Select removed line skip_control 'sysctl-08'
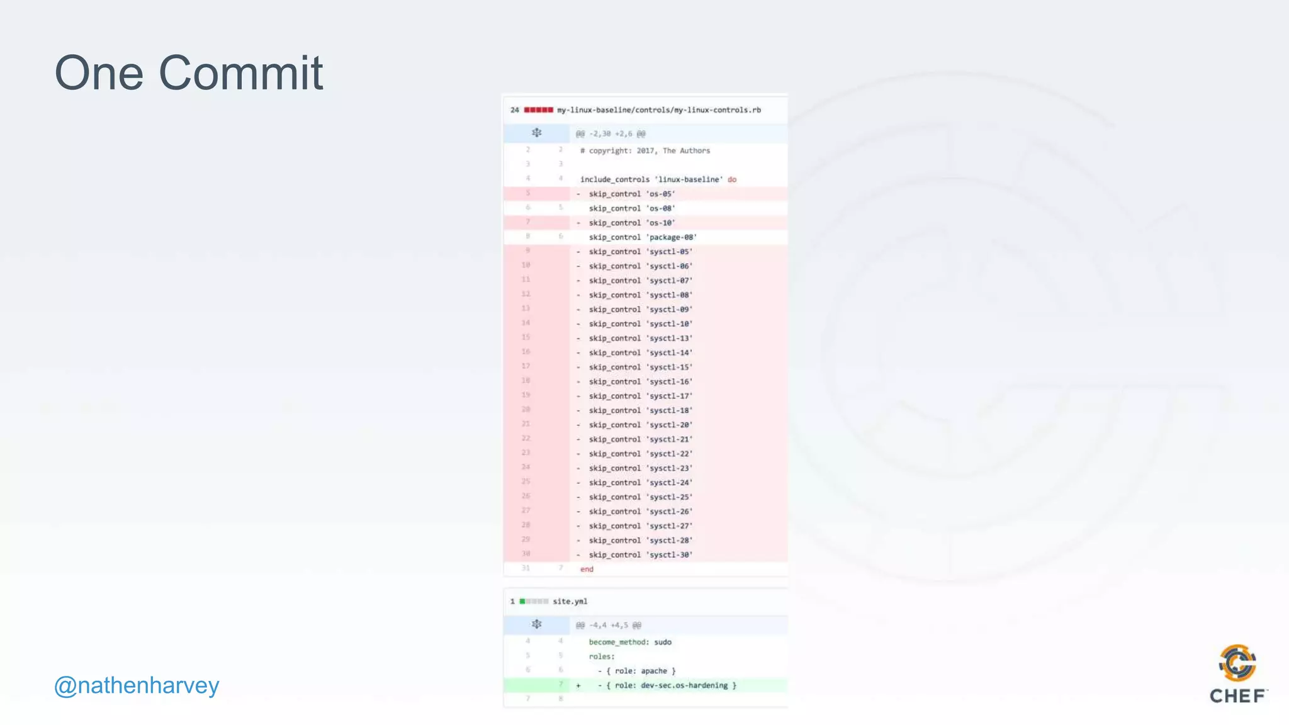This screenshot has height=725, width=1289. click(645, 295)
